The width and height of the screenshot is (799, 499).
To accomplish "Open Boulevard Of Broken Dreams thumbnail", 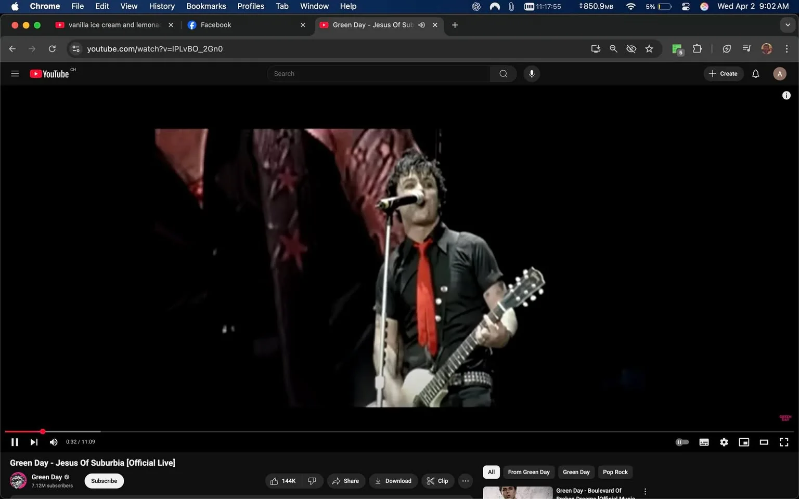I will (518, 493).
